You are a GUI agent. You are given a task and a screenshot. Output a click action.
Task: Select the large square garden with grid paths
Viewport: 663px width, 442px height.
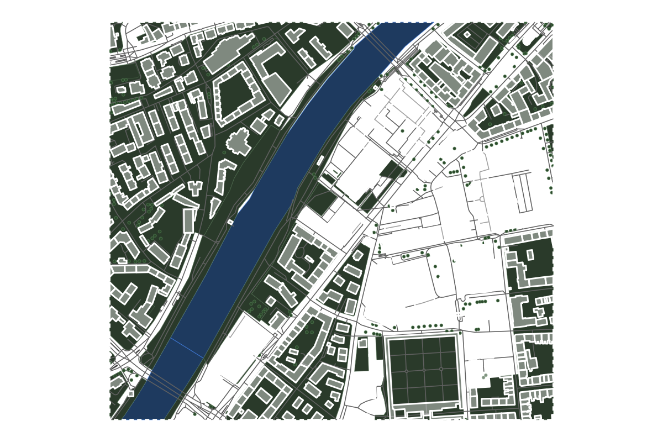coord(424,370)
